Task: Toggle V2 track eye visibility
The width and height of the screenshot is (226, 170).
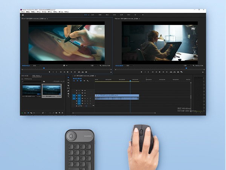Action: point(85,93)
